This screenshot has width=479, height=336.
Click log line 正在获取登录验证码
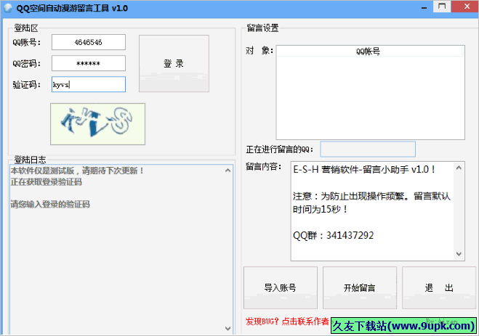[47, 182]
